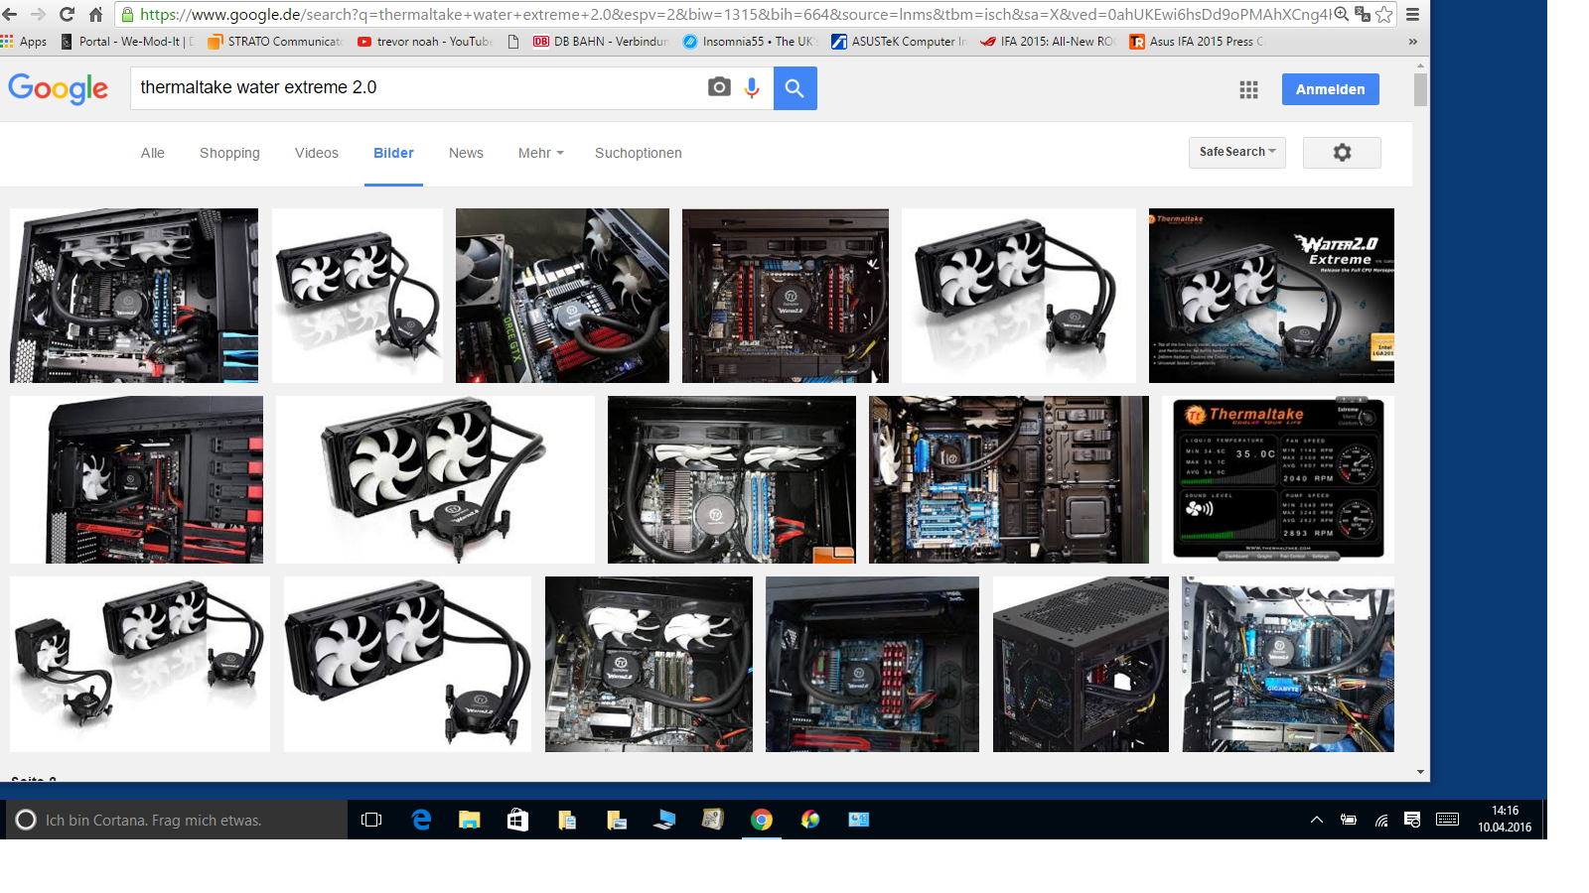Open the Google apps grid

(x=1248, y=89)
